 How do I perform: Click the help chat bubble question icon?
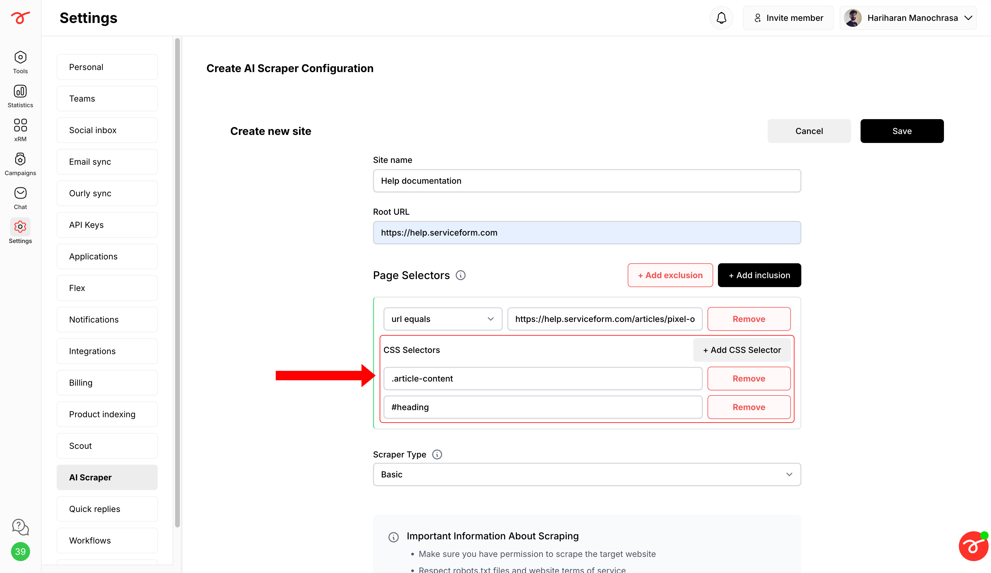(20, 527)
